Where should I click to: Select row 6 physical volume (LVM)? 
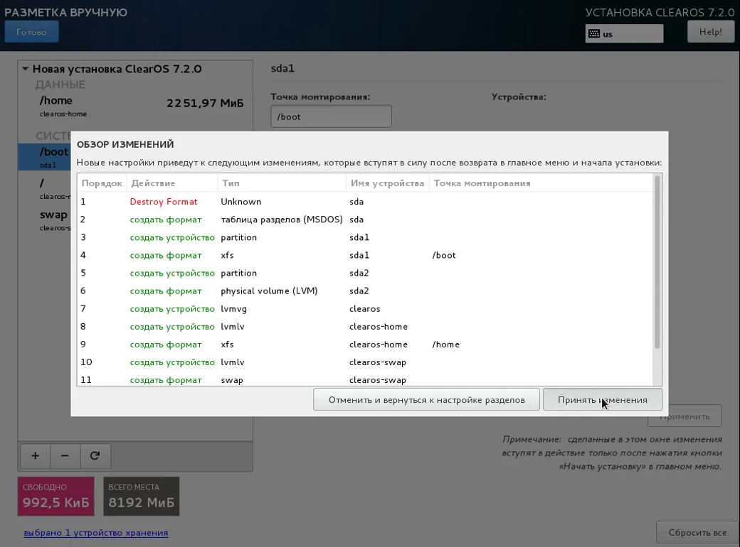(365, 291)
